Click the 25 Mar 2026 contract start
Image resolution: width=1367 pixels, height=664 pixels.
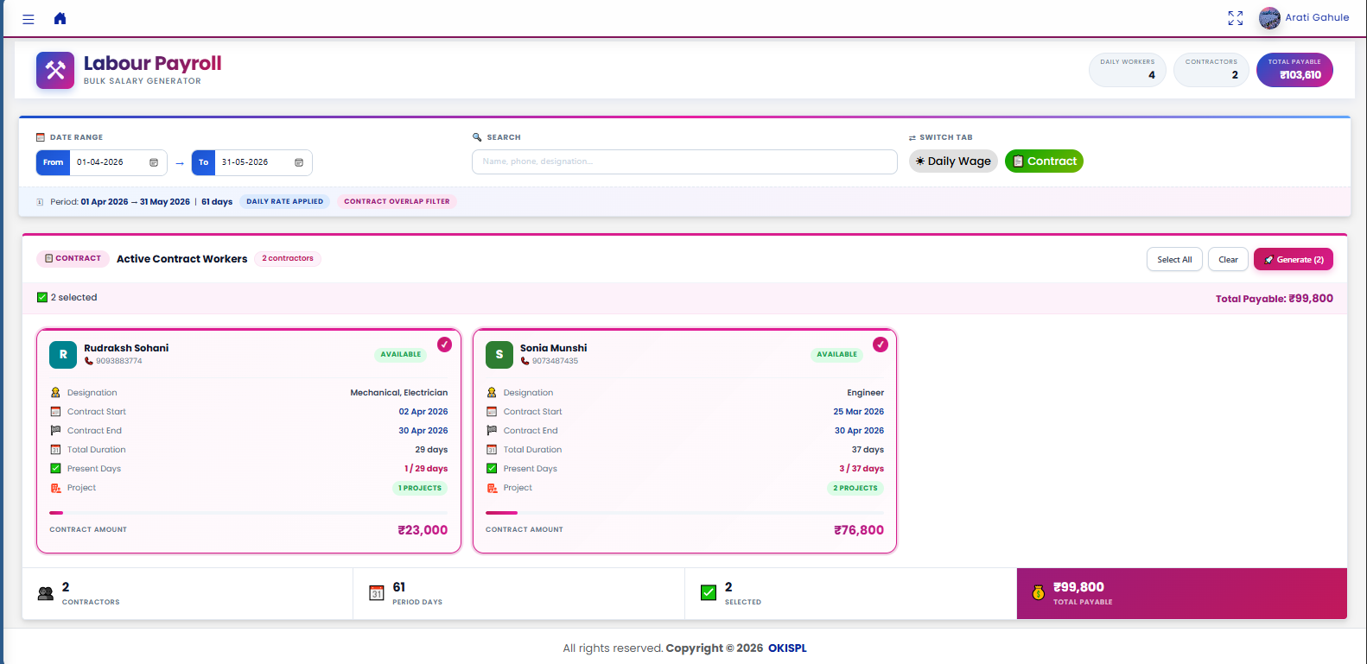tap(859, 412)
